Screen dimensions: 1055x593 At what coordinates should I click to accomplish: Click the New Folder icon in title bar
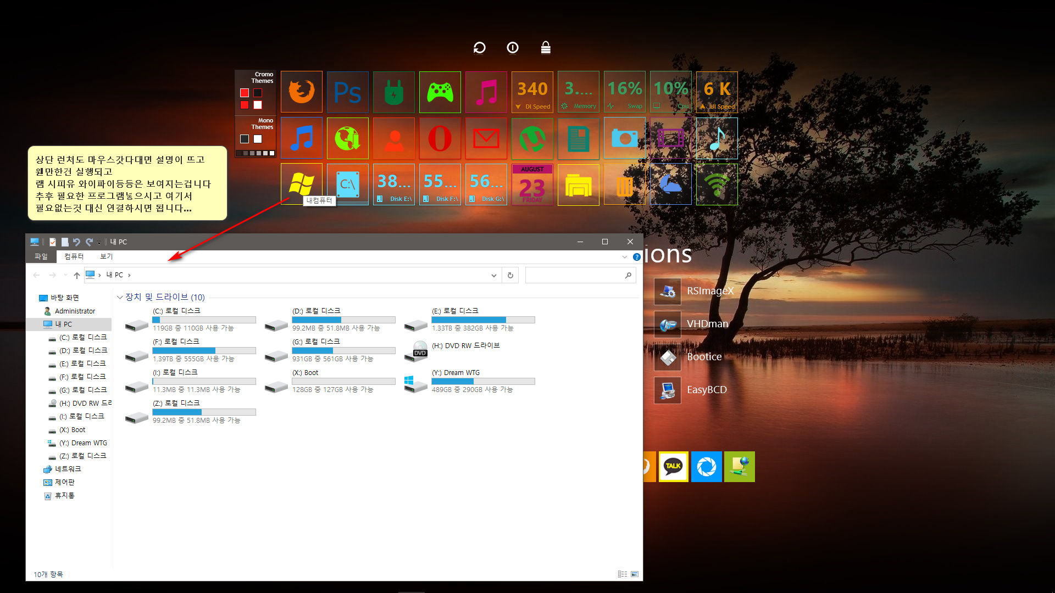pos(65,242)
